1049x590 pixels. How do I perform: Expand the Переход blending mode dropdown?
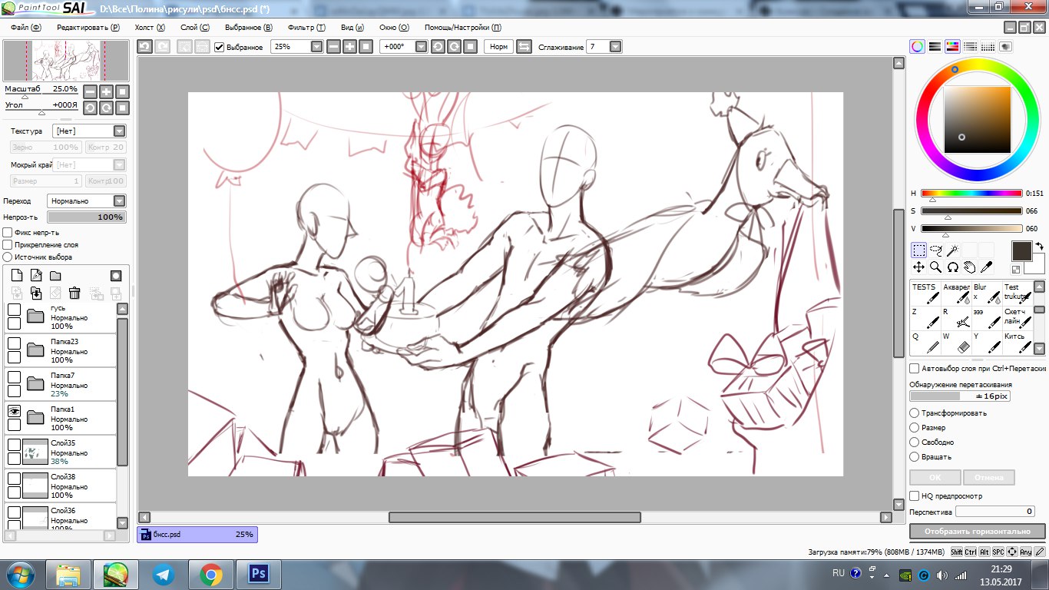(119, 201)
